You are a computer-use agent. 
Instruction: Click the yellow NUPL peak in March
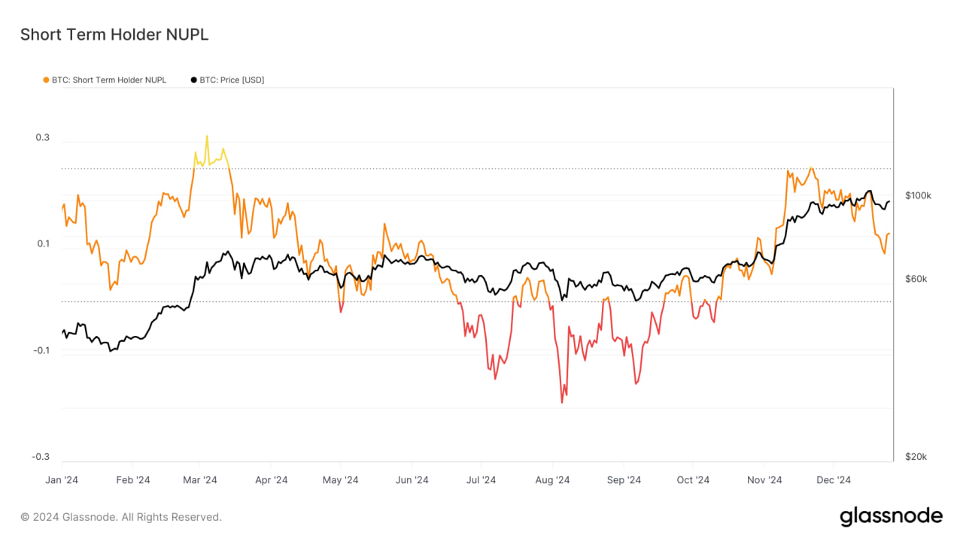207,137
